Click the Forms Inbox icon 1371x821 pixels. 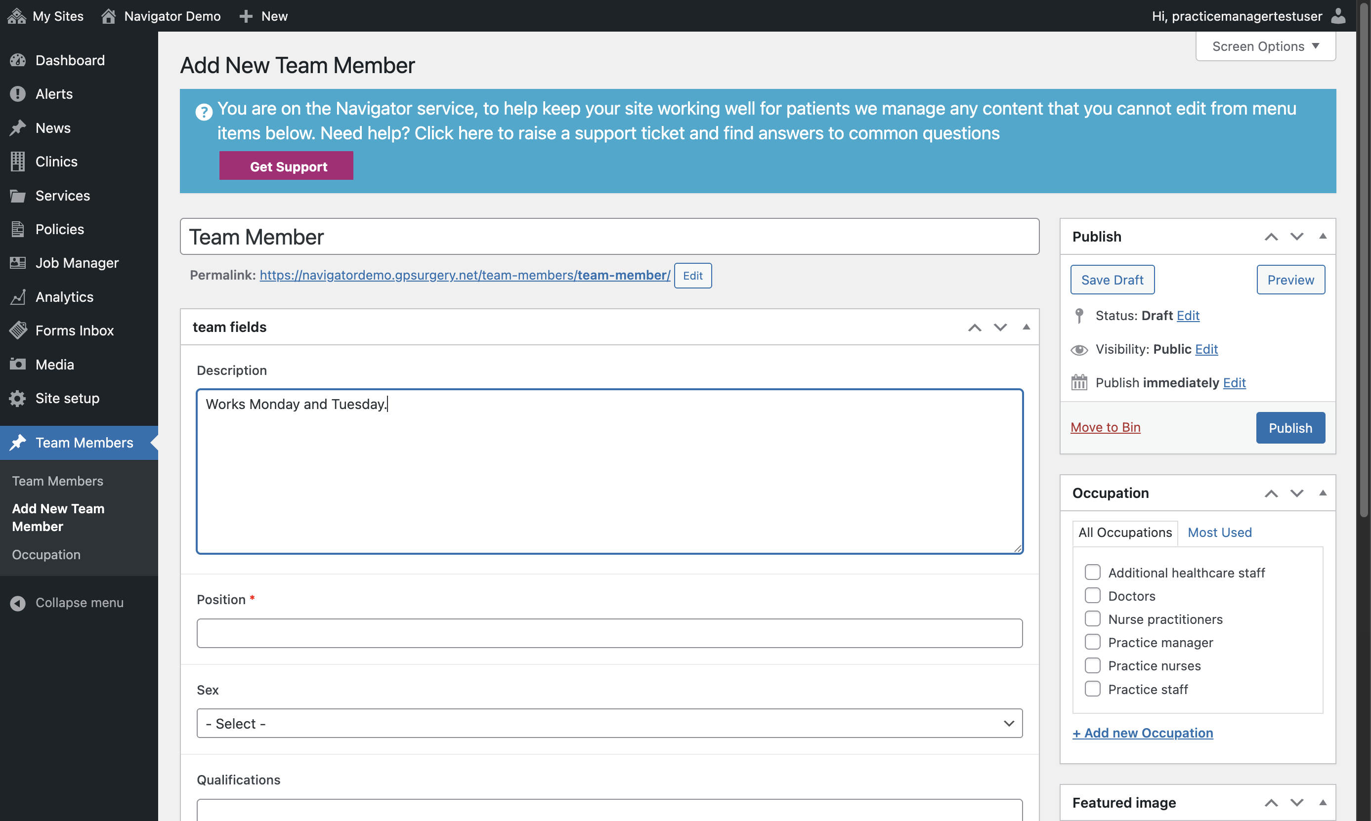pyautogui.click(x=18, y=331)
